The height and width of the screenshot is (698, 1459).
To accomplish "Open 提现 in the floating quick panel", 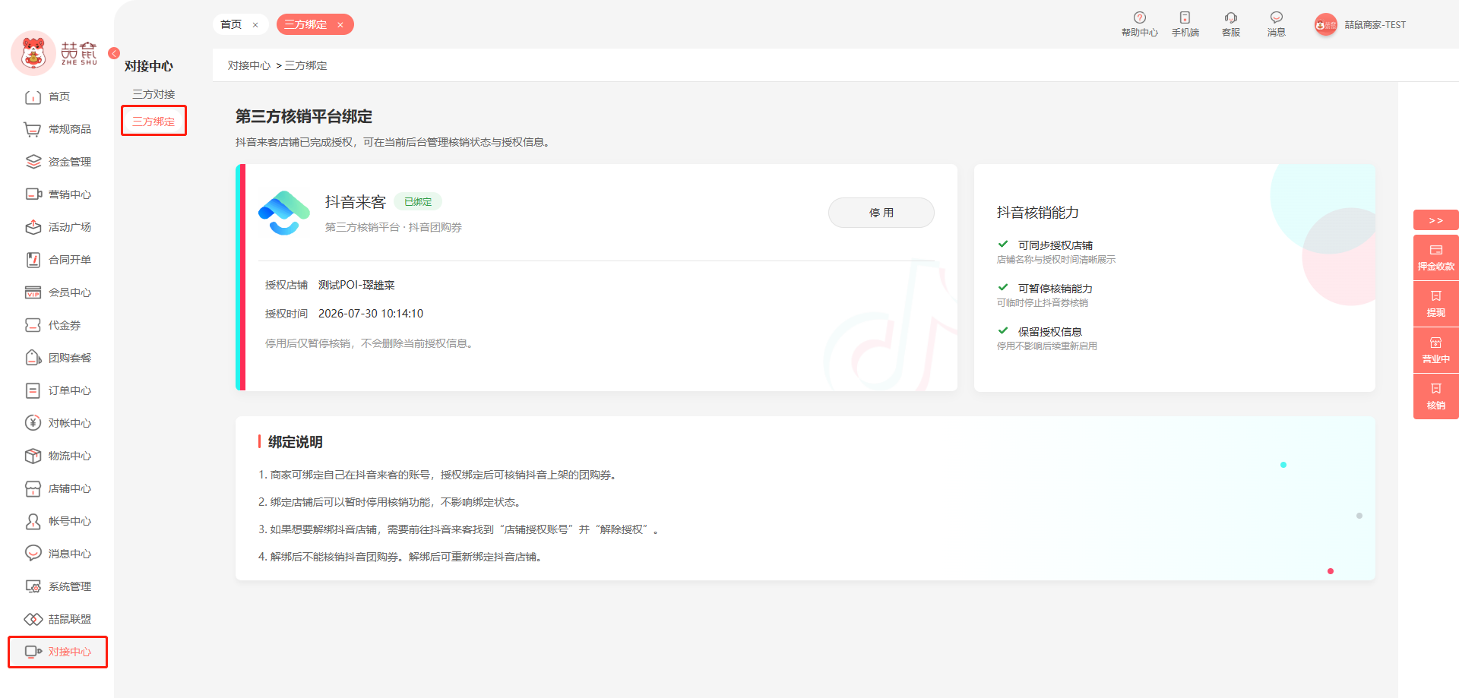I will (1435, 304).
